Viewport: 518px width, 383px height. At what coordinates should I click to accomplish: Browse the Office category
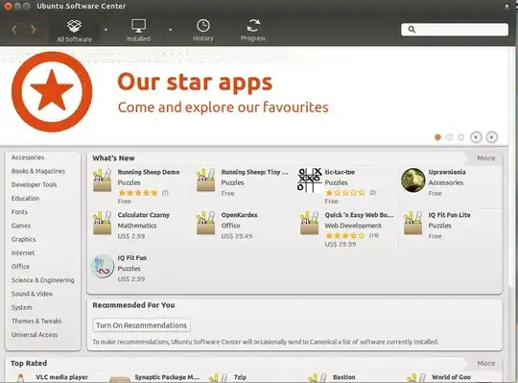point(20,266)
